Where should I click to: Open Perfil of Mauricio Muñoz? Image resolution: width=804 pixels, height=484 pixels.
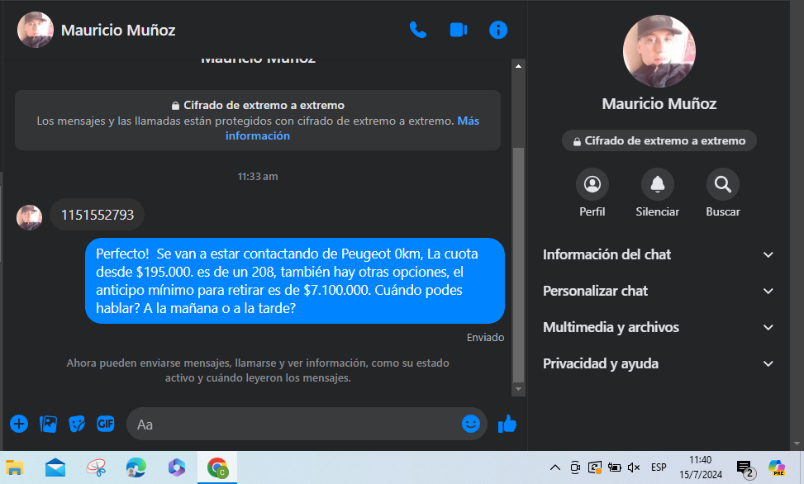point(592,184)
